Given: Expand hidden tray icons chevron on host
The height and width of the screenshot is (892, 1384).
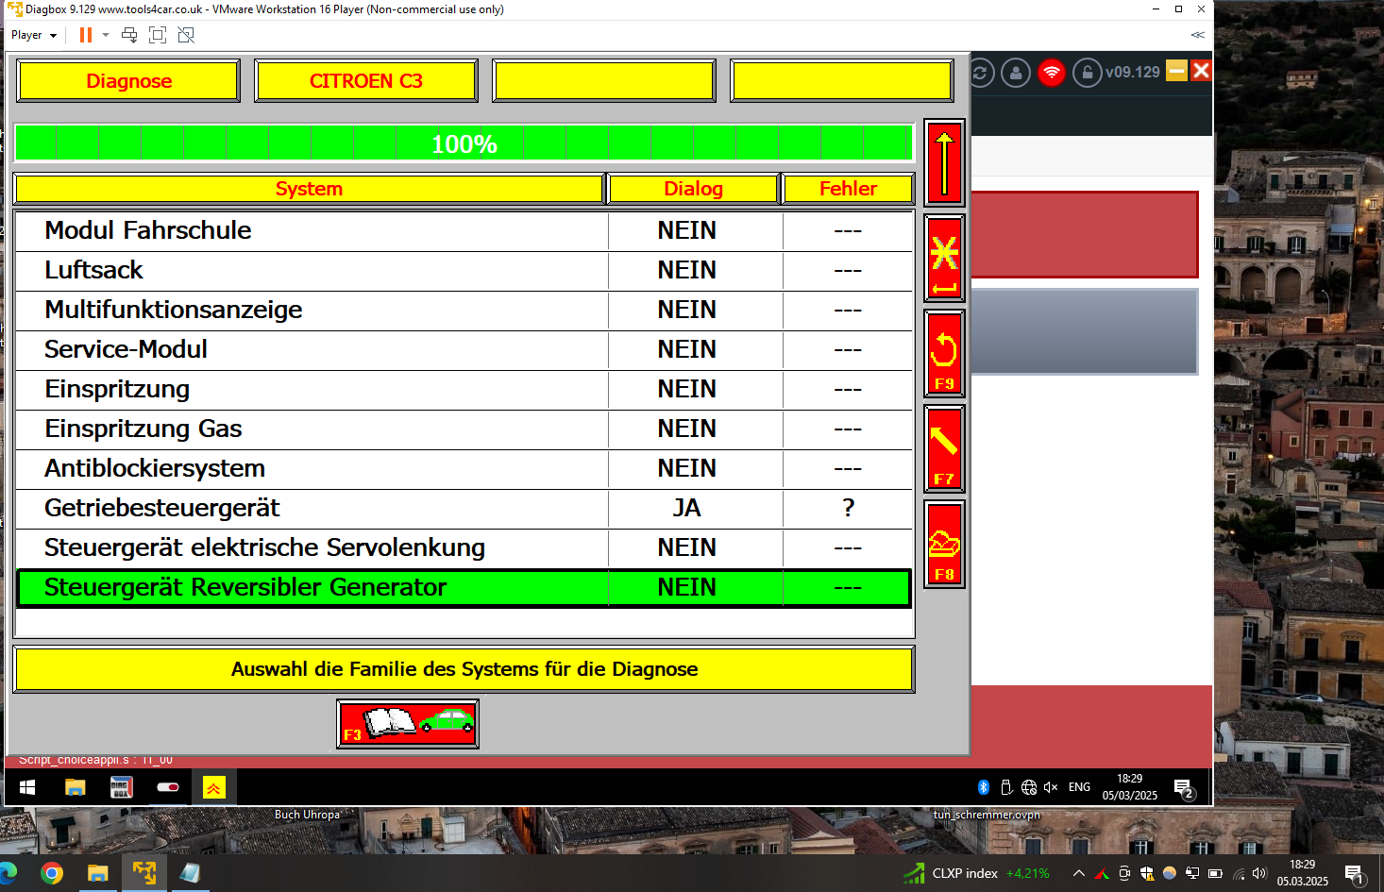Looking at the screenshot, I should [x=1079, y=873].
